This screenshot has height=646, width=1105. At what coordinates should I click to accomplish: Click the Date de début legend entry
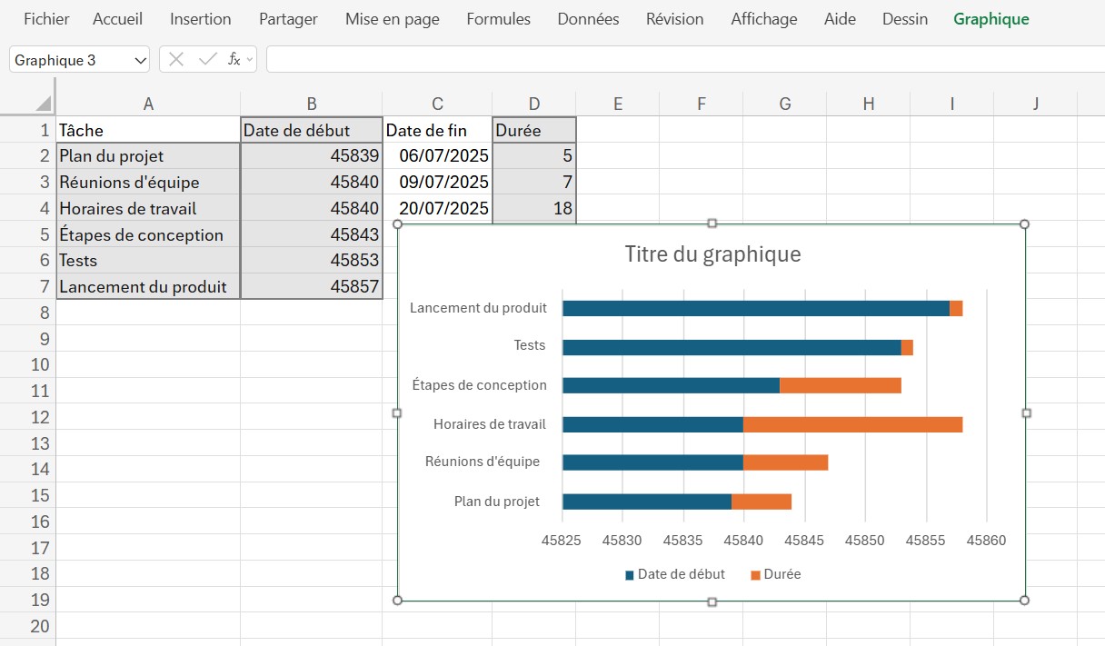pos(675,574)
